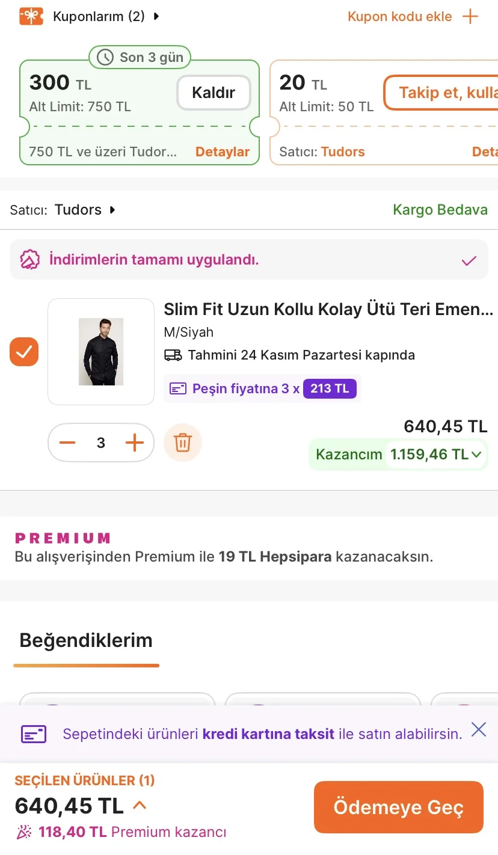Decrease shirt quantity with minus icon
The height and width of the screenshot is (855, 498).
click(x=67, y=443)
